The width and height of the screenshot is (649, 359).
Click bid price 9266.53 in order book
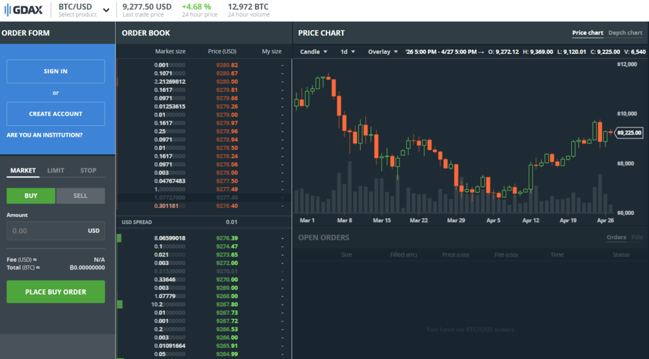click(227, 329)
